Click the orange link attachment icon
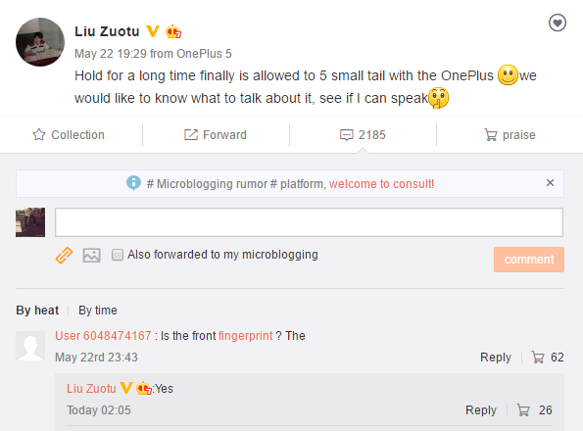583x431 pixels. (64, 256)
